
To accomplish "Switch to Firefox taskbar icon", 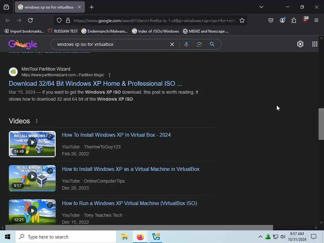I will pyautogui.click(x=140, y=237).
